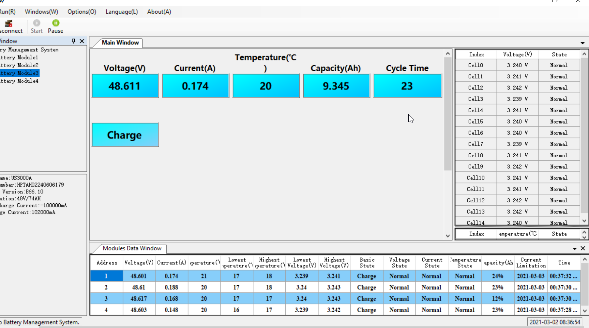Image resolution: width=589 pixels, height=328 pixels.
Task: Select Battery Module4 in the tree
Action: point(20,81)
